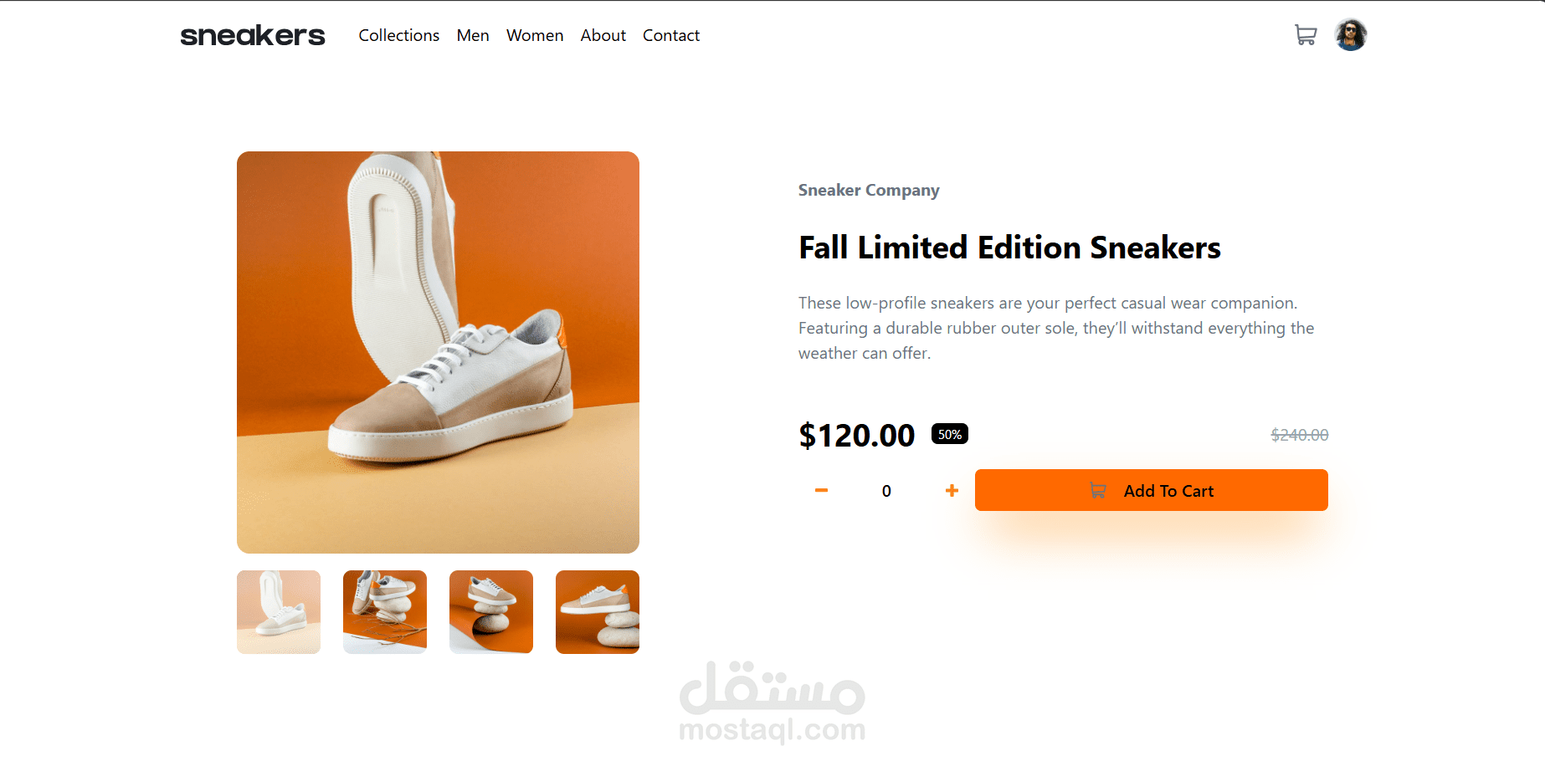The image size is (1545, 761).
Task: Open the Contact page link
Action: 670,36
